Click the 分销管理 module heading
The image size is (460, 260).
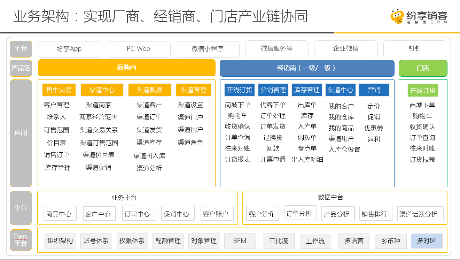[273, 90]
